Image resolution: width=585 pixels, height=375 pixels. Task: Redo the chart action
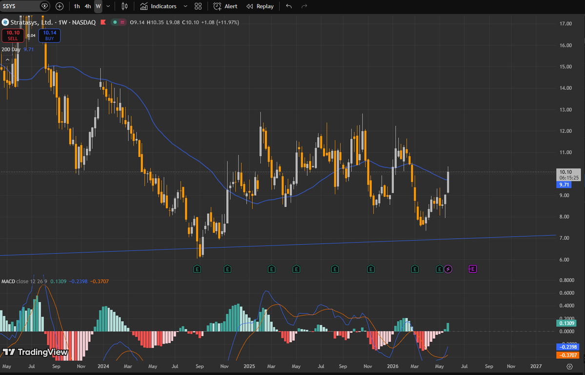point(304,6)
